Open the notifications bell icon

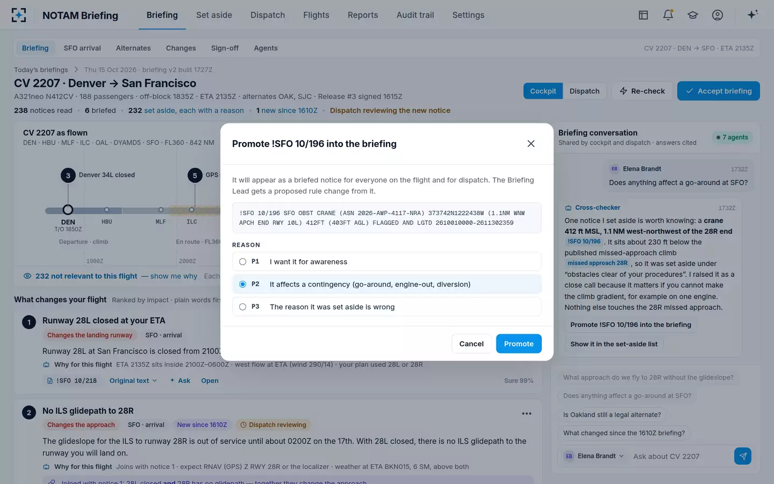[x=668, y=15]
